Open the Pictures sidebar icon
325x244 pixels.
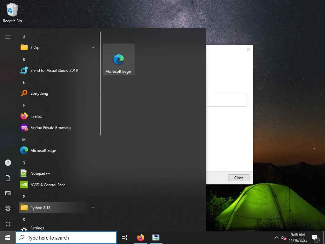(x=8, y=193)
